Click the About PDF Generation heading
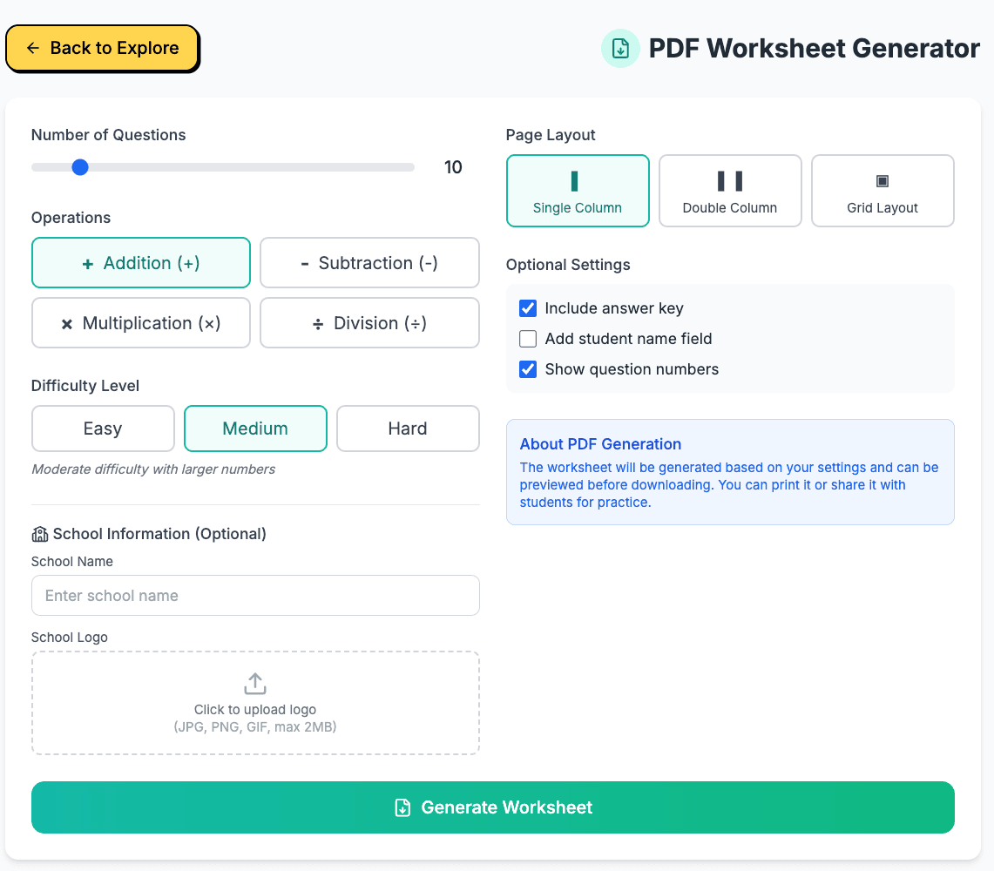 600,443
